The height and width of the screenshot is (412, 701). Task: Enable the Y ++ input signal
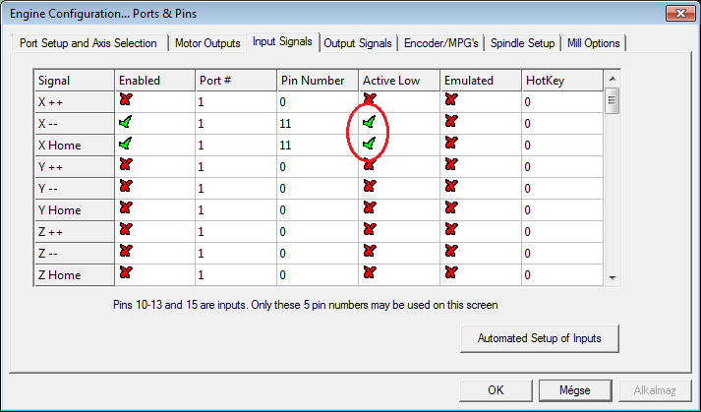[x=125, y=165]
